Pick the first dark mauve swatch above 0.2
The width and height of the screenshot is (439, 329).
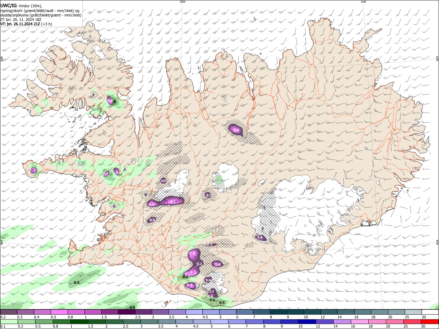point(9,312)
